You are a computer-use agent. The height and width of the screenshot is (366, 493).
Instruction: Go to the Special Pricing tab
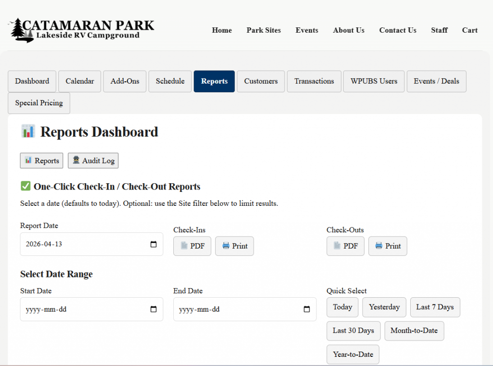point(39,103)
